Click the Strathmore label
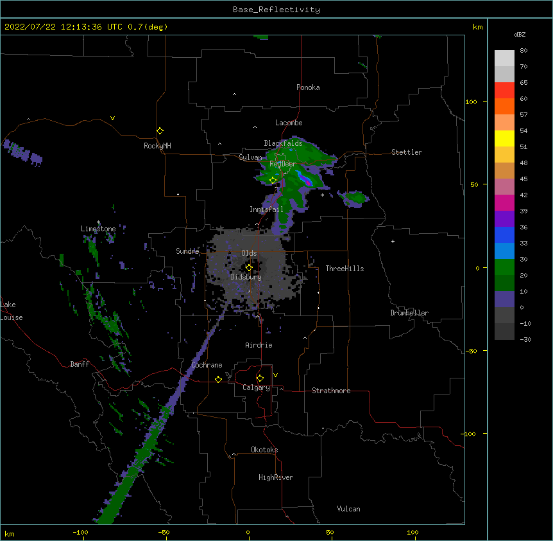The width and height of the screenshot is (553, 541). click(x=331, y=391)
